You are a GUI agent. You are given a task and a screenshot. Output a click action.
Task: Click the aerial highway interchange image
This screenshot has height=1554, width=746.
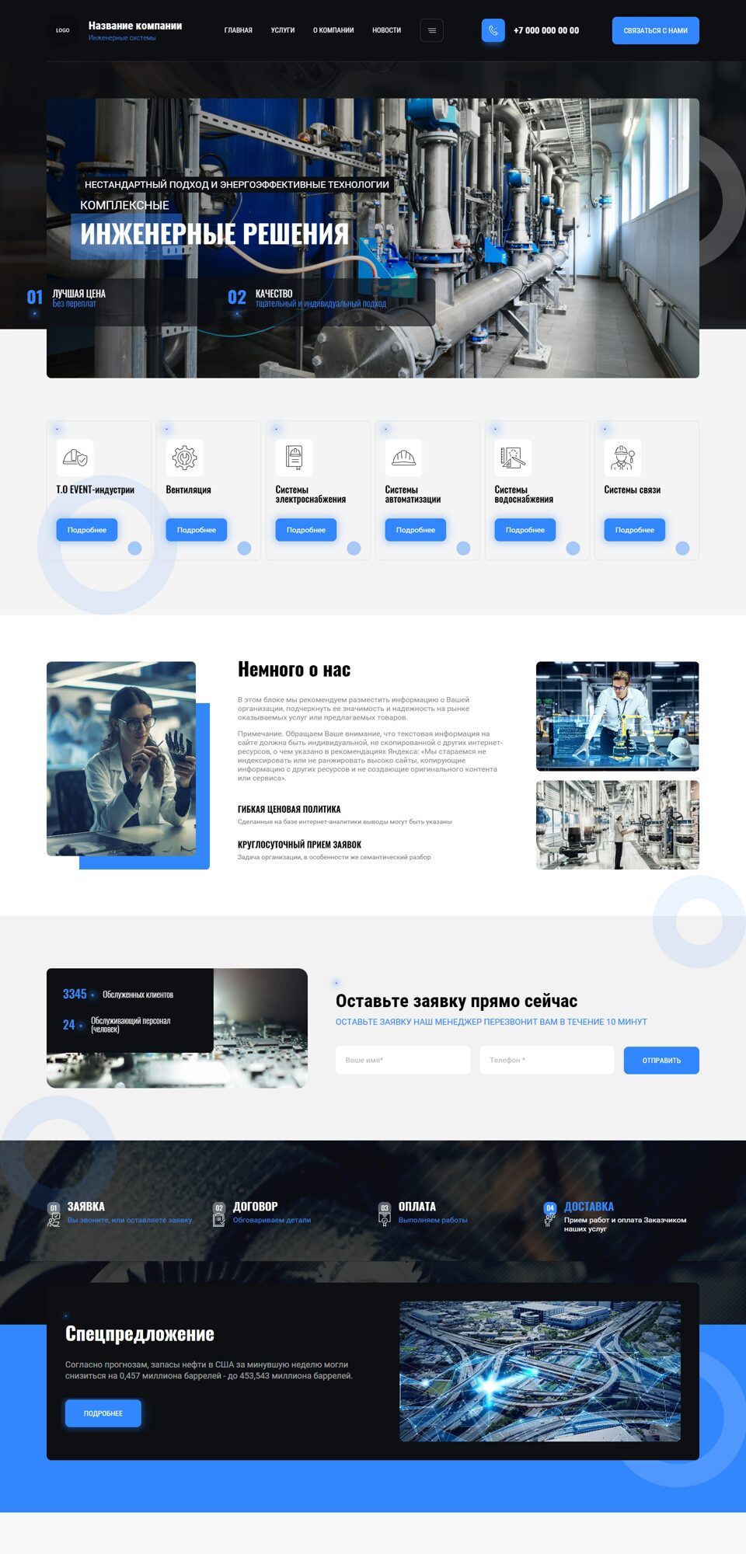(x=540, y=1371)
